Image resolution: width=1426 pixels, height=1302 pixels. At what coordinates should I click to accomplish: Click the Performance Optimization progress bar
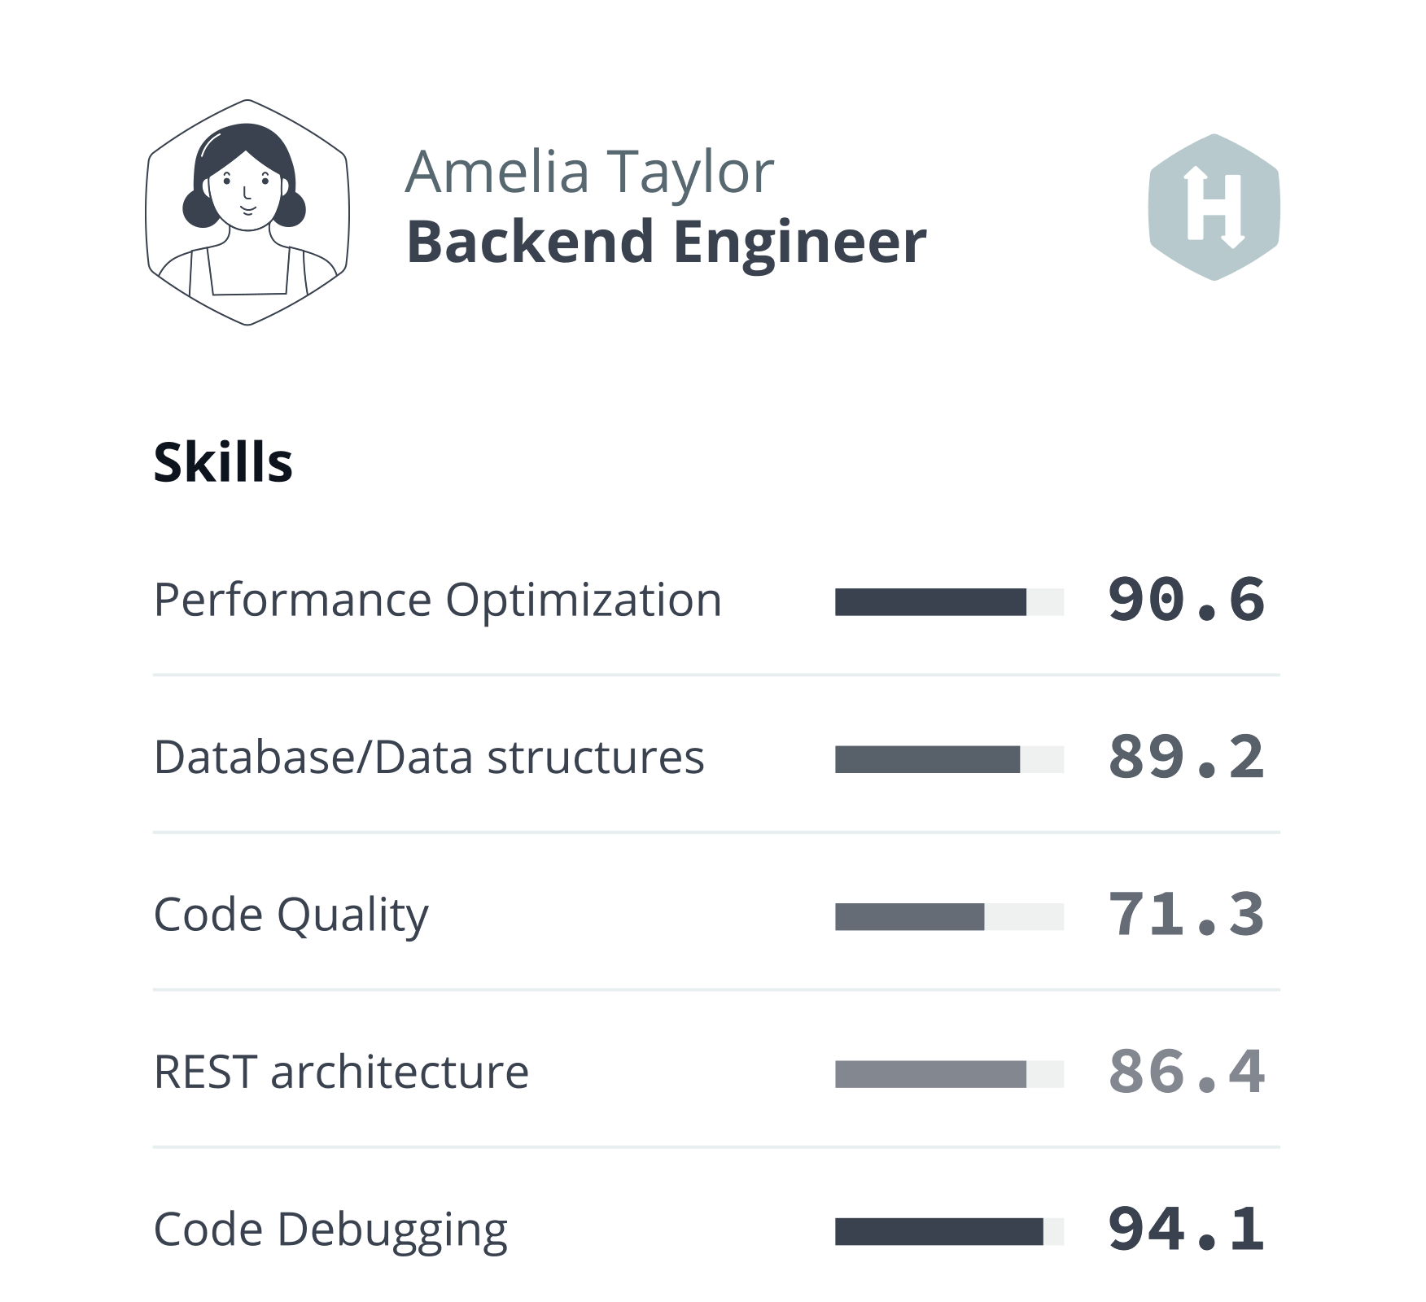[x=949, y=602]
